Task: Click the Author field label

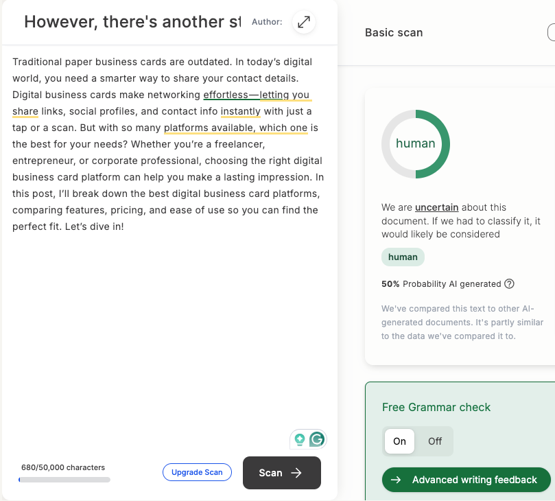Action: [267, 22]
